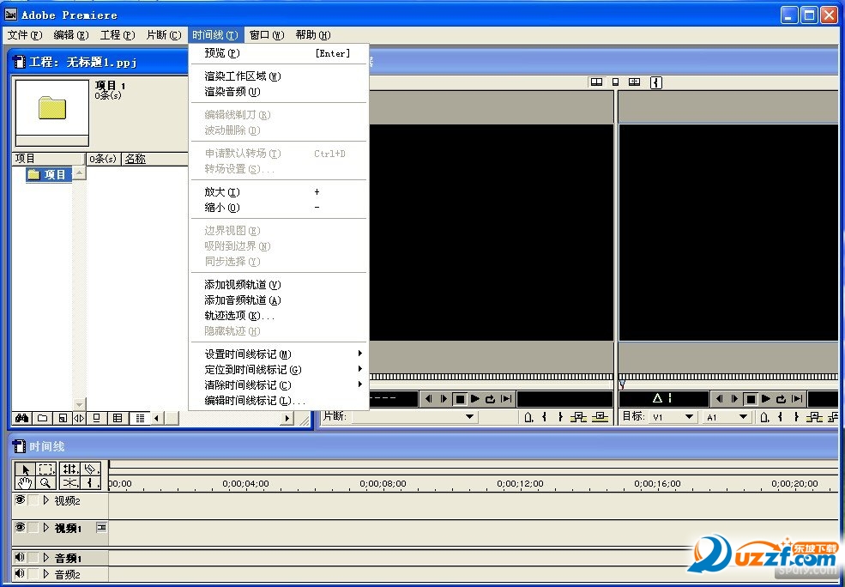Click the new bin folder icon
Viewport: 845px width, 587px height.
coord(42,418)
